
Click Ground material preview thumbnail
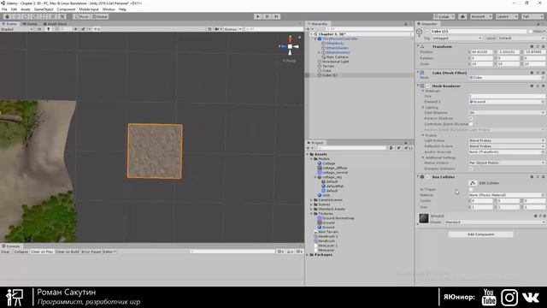[424, 218]
